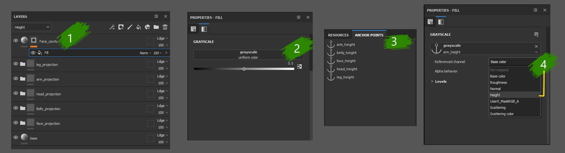565x153 pixels.
Task: Create a new folder in Layers
Action: click(156, 27)
